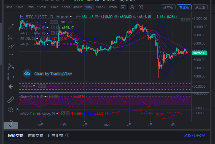Switch chart interval to 15min
The width and height of the screenshot is (215, 144).
(42, 7)
